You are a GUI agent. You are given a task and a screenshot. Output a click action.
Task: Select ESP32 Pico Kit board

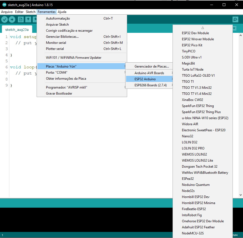click(203, 45)
